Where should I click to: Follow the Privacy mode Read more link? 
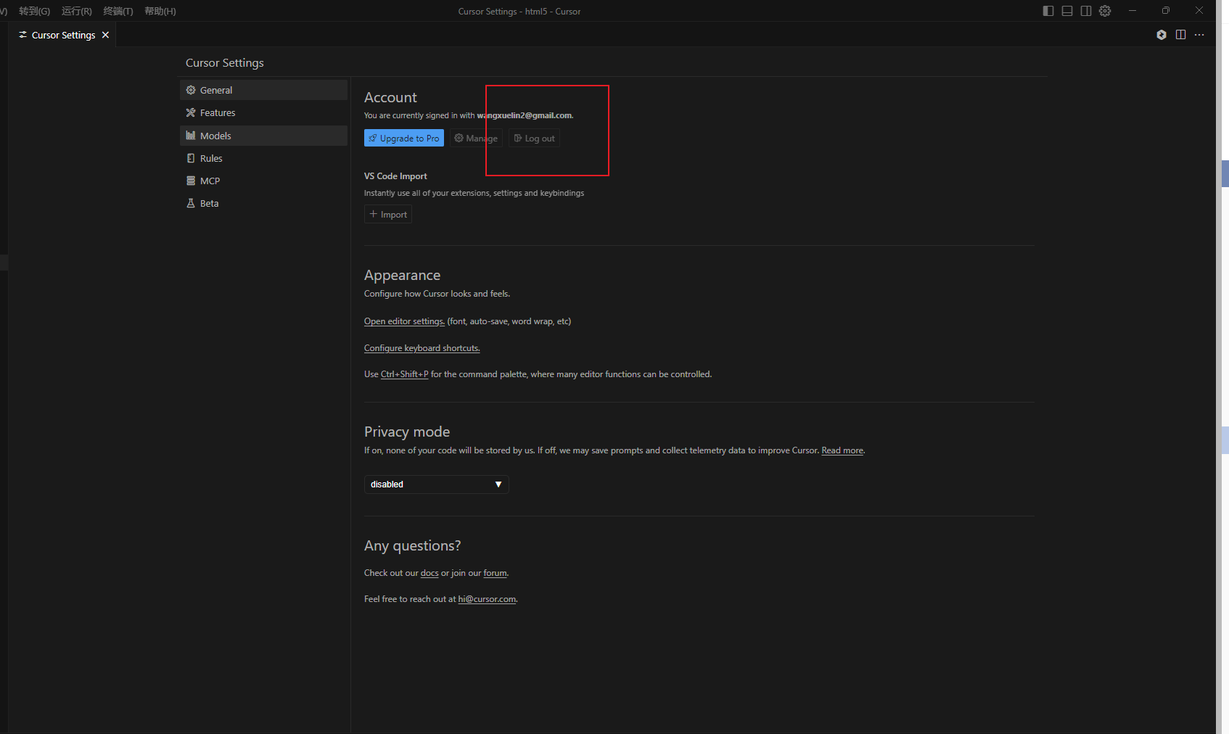pos(842,450)
